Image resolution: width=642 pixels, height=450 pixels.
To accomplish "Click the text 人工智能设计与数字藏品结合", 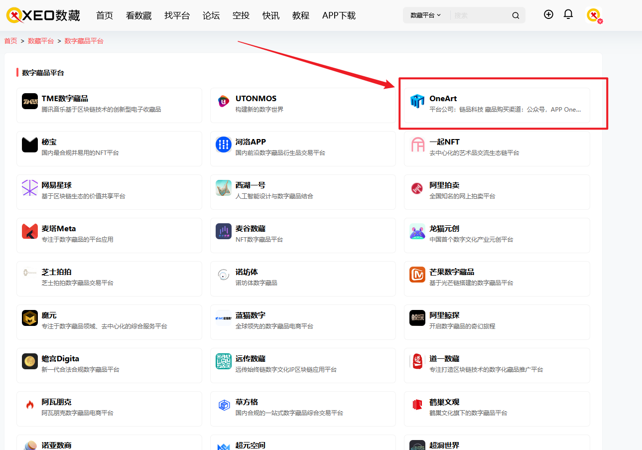I will coord(274,196).
